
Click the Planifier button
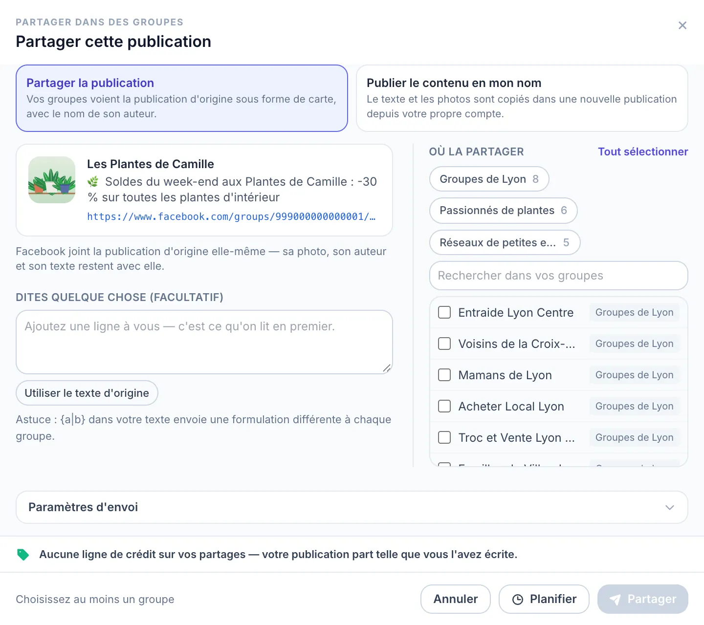[544, 599]
